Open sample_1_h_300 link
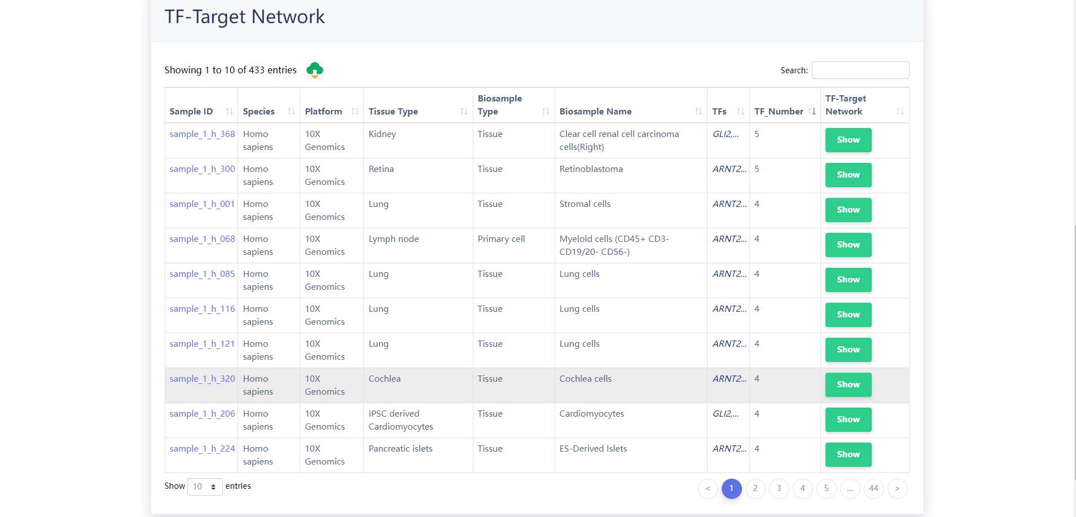 (202, 169)
